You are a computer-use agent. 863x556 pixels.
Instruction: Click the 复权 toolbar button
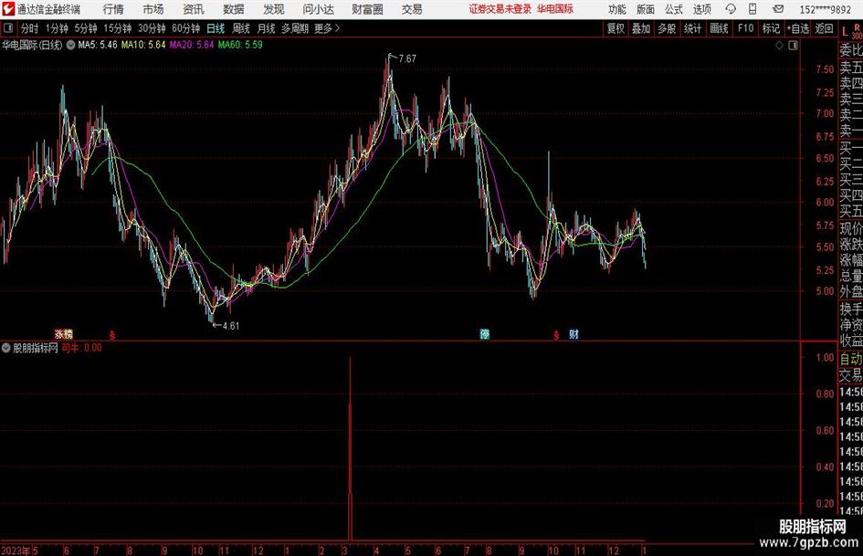click(616, 28)
